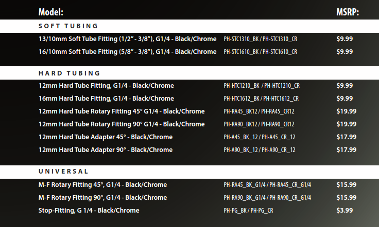Select the UNIVERSAL section heading
Screen dimensions: 379x227
click(63, 172)
